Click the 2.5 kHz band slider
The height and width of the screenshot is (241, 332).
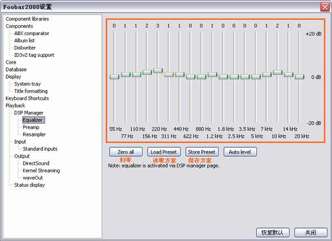tap(234, 77)
